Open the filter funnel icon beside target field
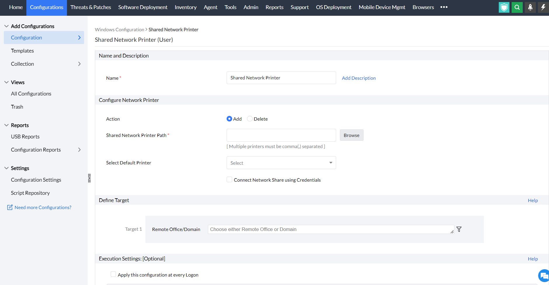549x285 pixels. (459, 229)
